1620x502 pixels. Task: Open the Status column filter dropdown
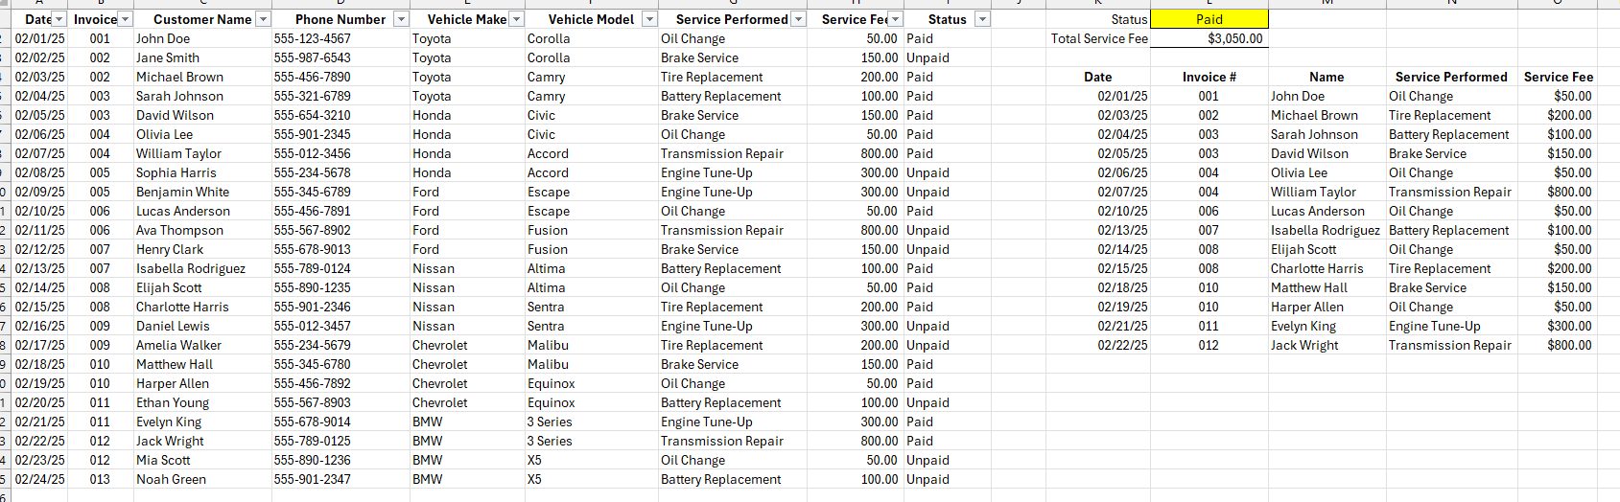click(x=981, y=19)
